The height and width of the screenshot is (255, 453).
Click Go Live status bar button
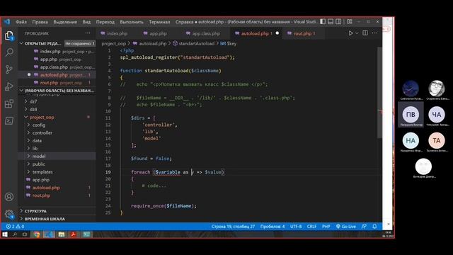coord(346,227)
